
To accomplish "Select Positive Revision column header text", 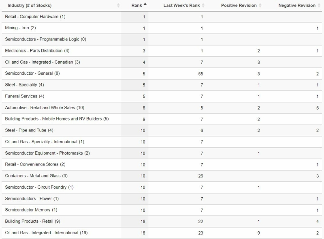I will click(239, 5).
